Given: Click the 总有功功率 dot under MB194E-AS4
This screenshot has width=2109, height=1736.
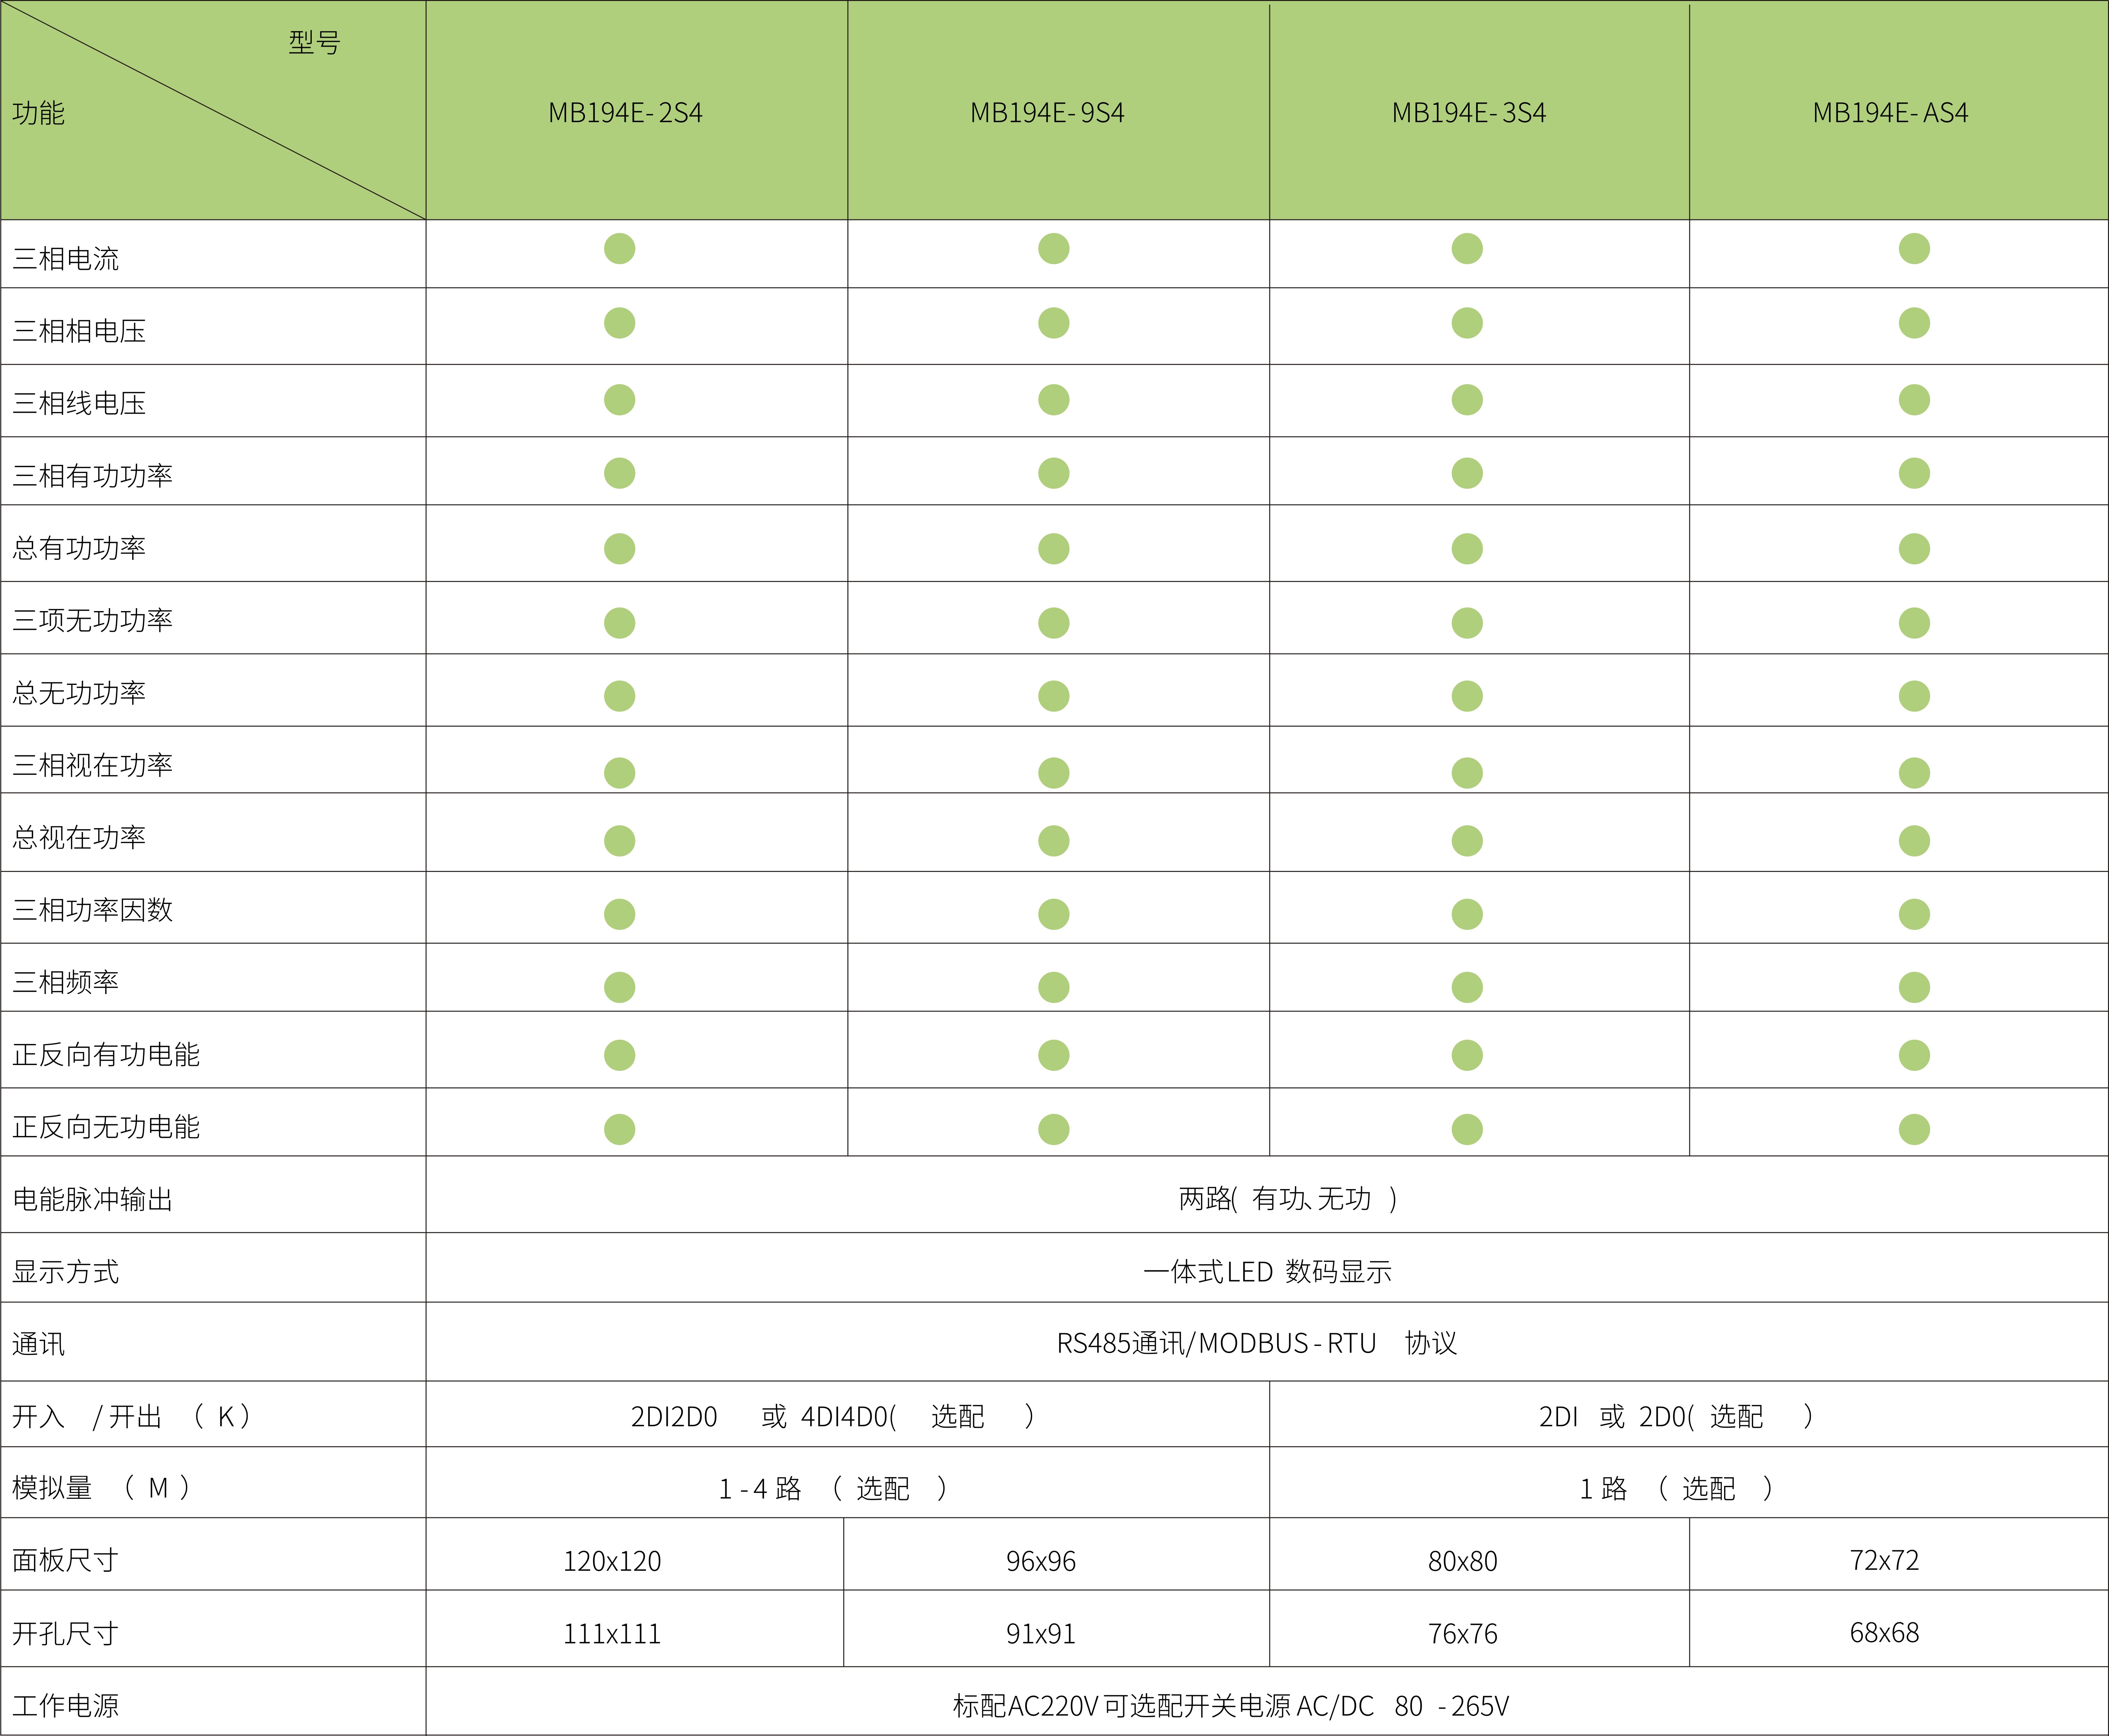Looking at the screenshot, I should tap(1914, 549).
